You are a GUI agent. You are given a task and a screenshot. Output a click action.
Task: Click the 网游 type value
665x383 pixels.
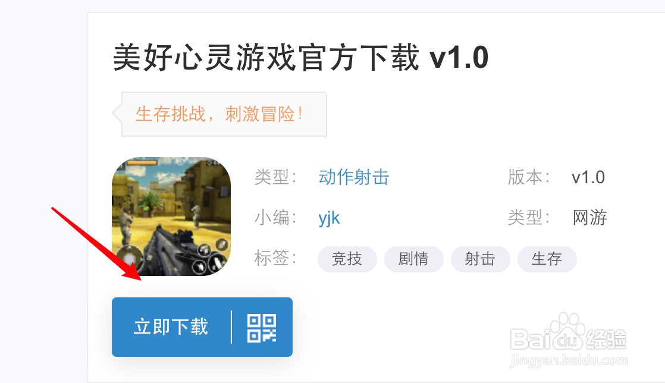coord(589,218)
